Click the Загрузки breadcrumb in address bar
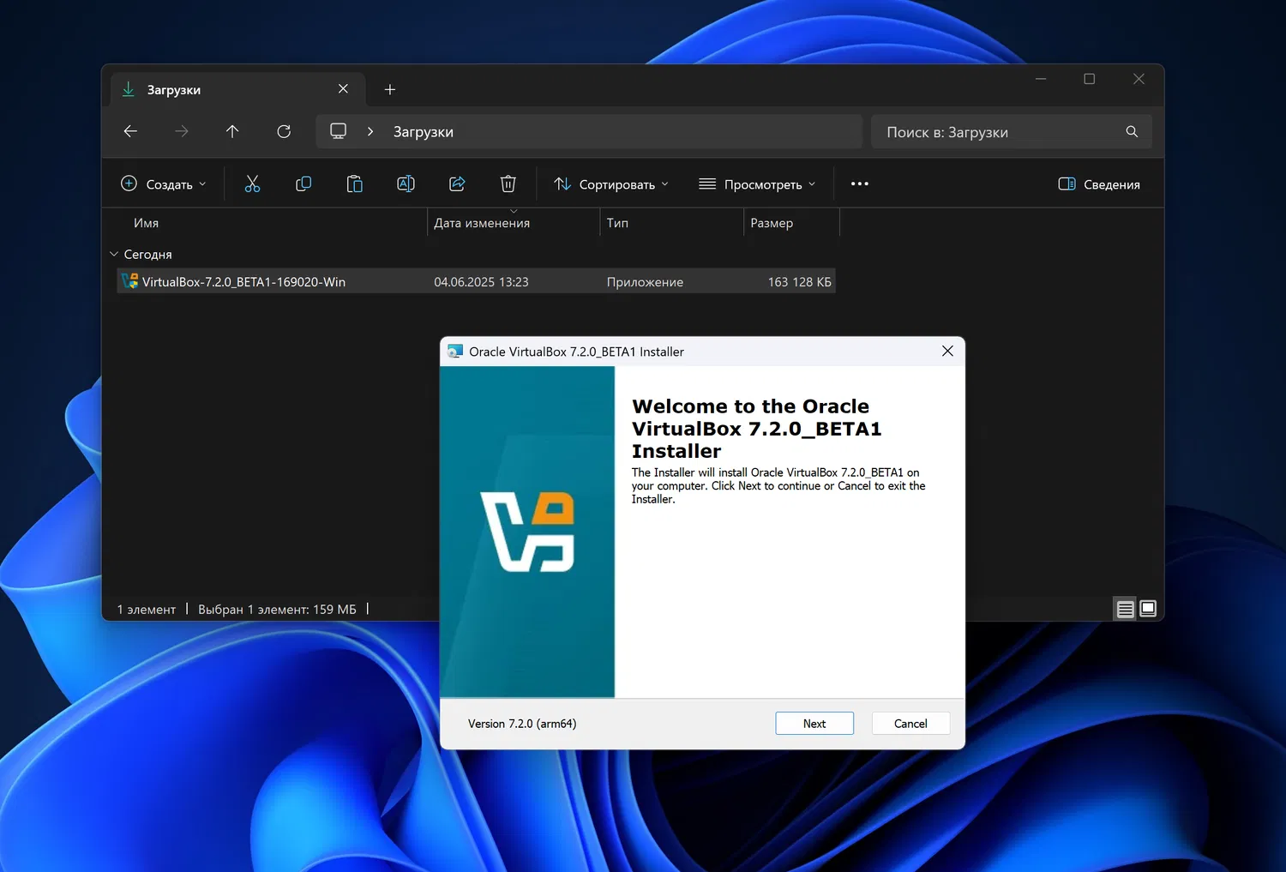This screenshot has height=872, width=1286. (424, 132)
